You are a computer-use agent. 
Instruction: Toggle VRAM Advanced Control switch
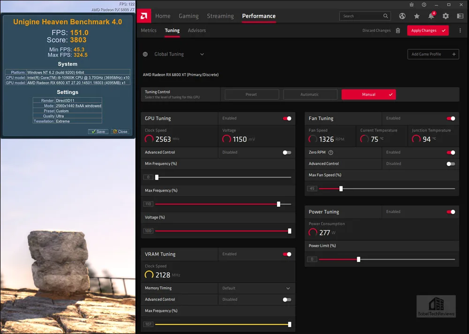pos(287,300)
